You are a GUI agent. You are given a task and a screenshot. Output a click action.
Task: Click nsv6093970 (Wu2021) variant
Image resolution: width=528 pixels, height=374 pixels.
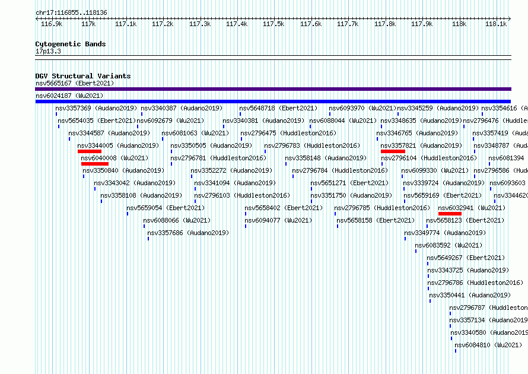[362, 108]
